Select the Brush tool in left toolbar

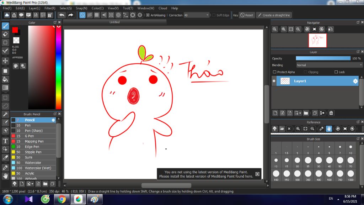[5, 26]
